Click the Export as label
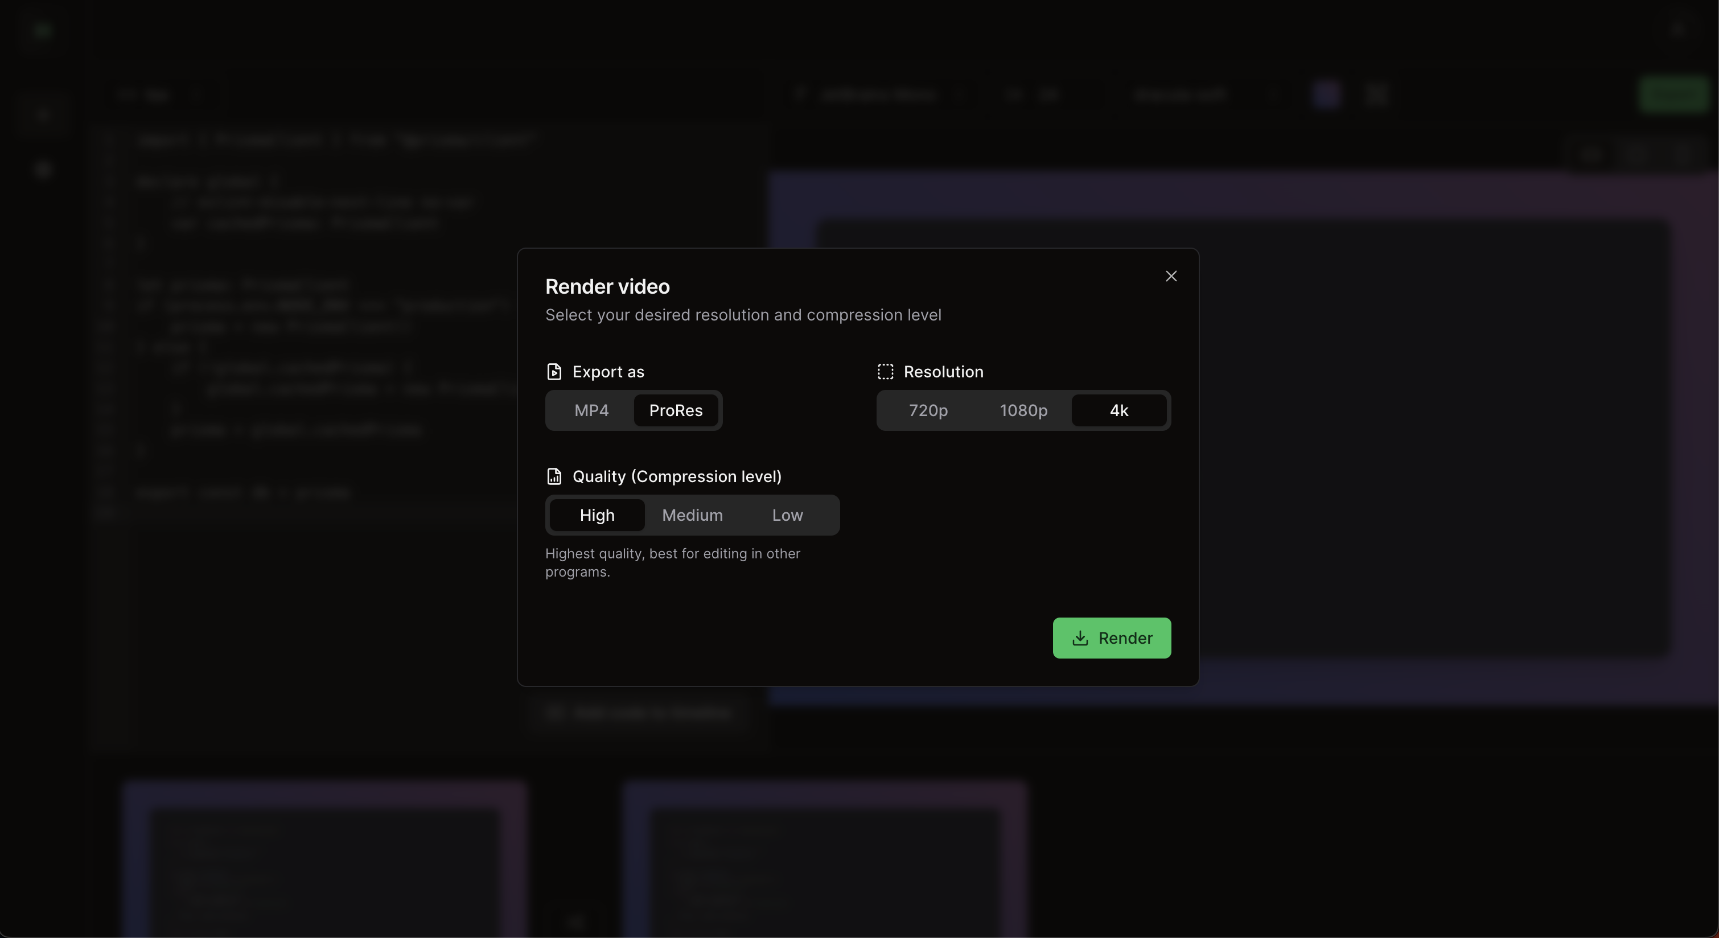The height and width of the screenshot is (938, 1719). tap(608, 372)
